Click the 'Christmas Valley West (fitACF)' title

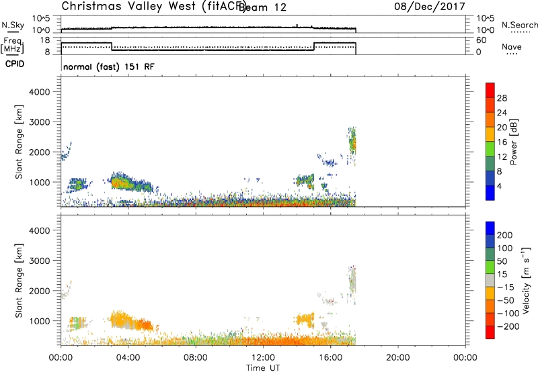coord(153,7)
